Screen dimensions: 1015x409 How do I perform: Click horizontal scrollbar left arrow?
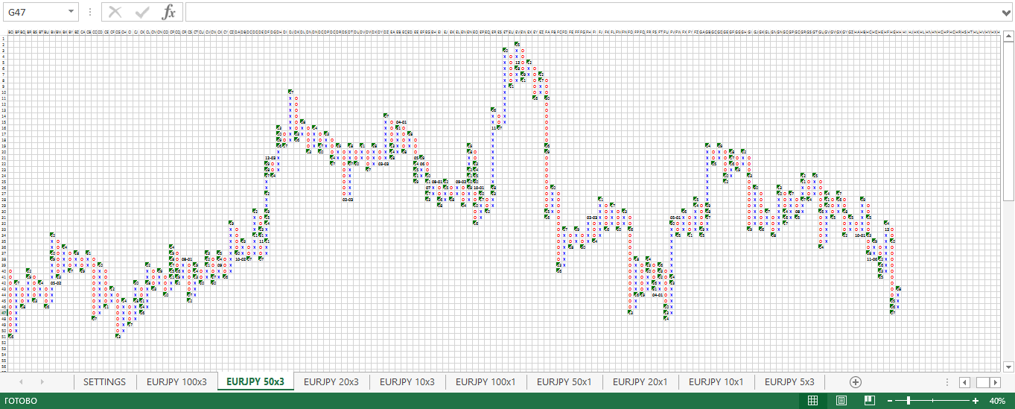(x=965, y=382)
